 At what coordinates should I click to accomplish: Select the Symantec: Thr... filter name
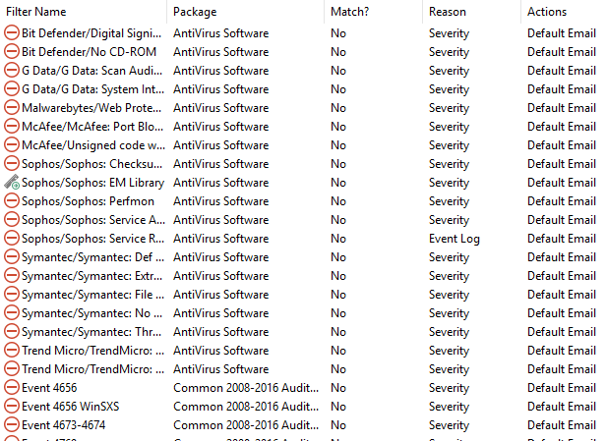91,331
